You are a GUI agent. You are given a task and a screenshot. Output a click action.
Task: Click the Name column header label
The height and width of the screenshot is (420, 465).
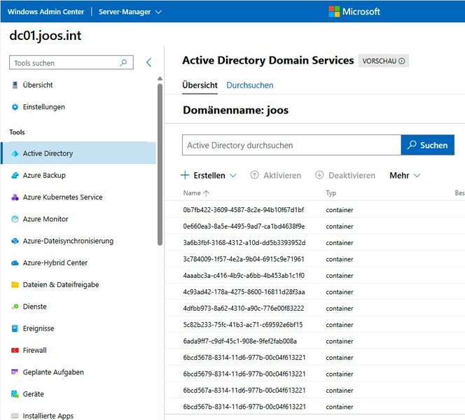click(192, 193)
